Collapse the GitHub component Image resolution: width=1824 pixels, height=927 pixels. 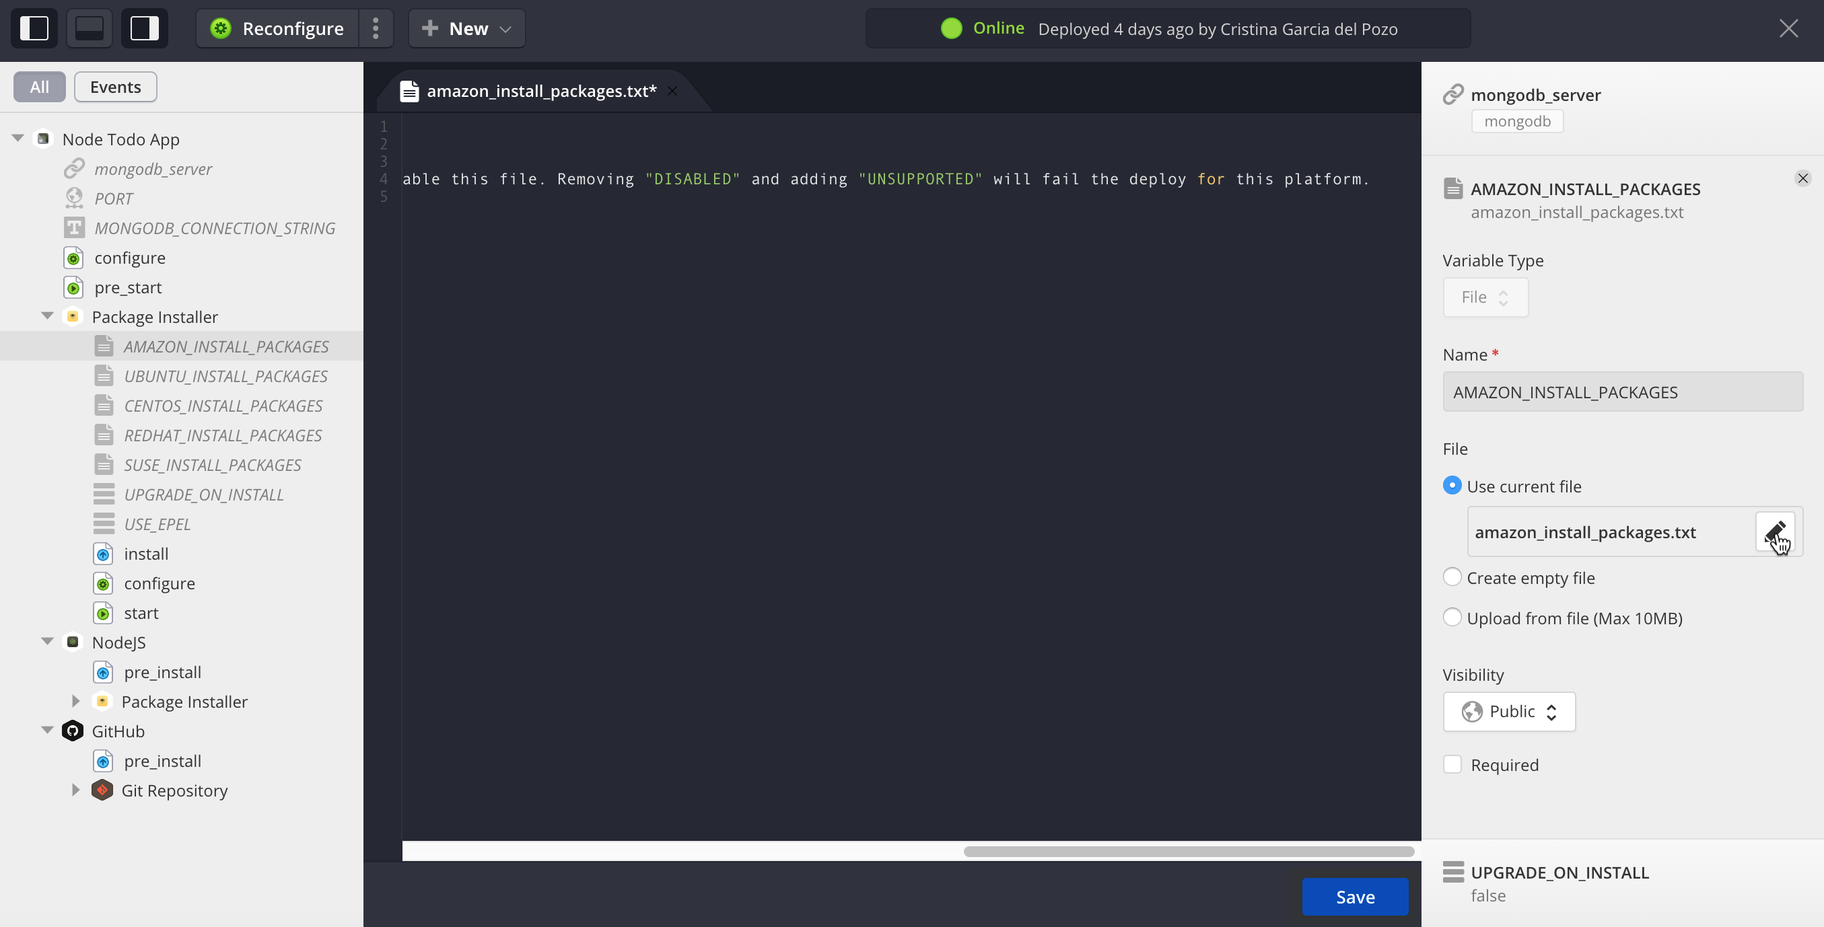[47, 731]
